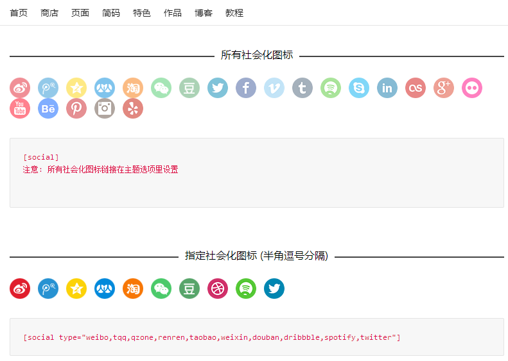Click the 指定社会化图标 (半角逗号分隔) heading
This screenshot has height=361, width=508.
click(257, 256)
